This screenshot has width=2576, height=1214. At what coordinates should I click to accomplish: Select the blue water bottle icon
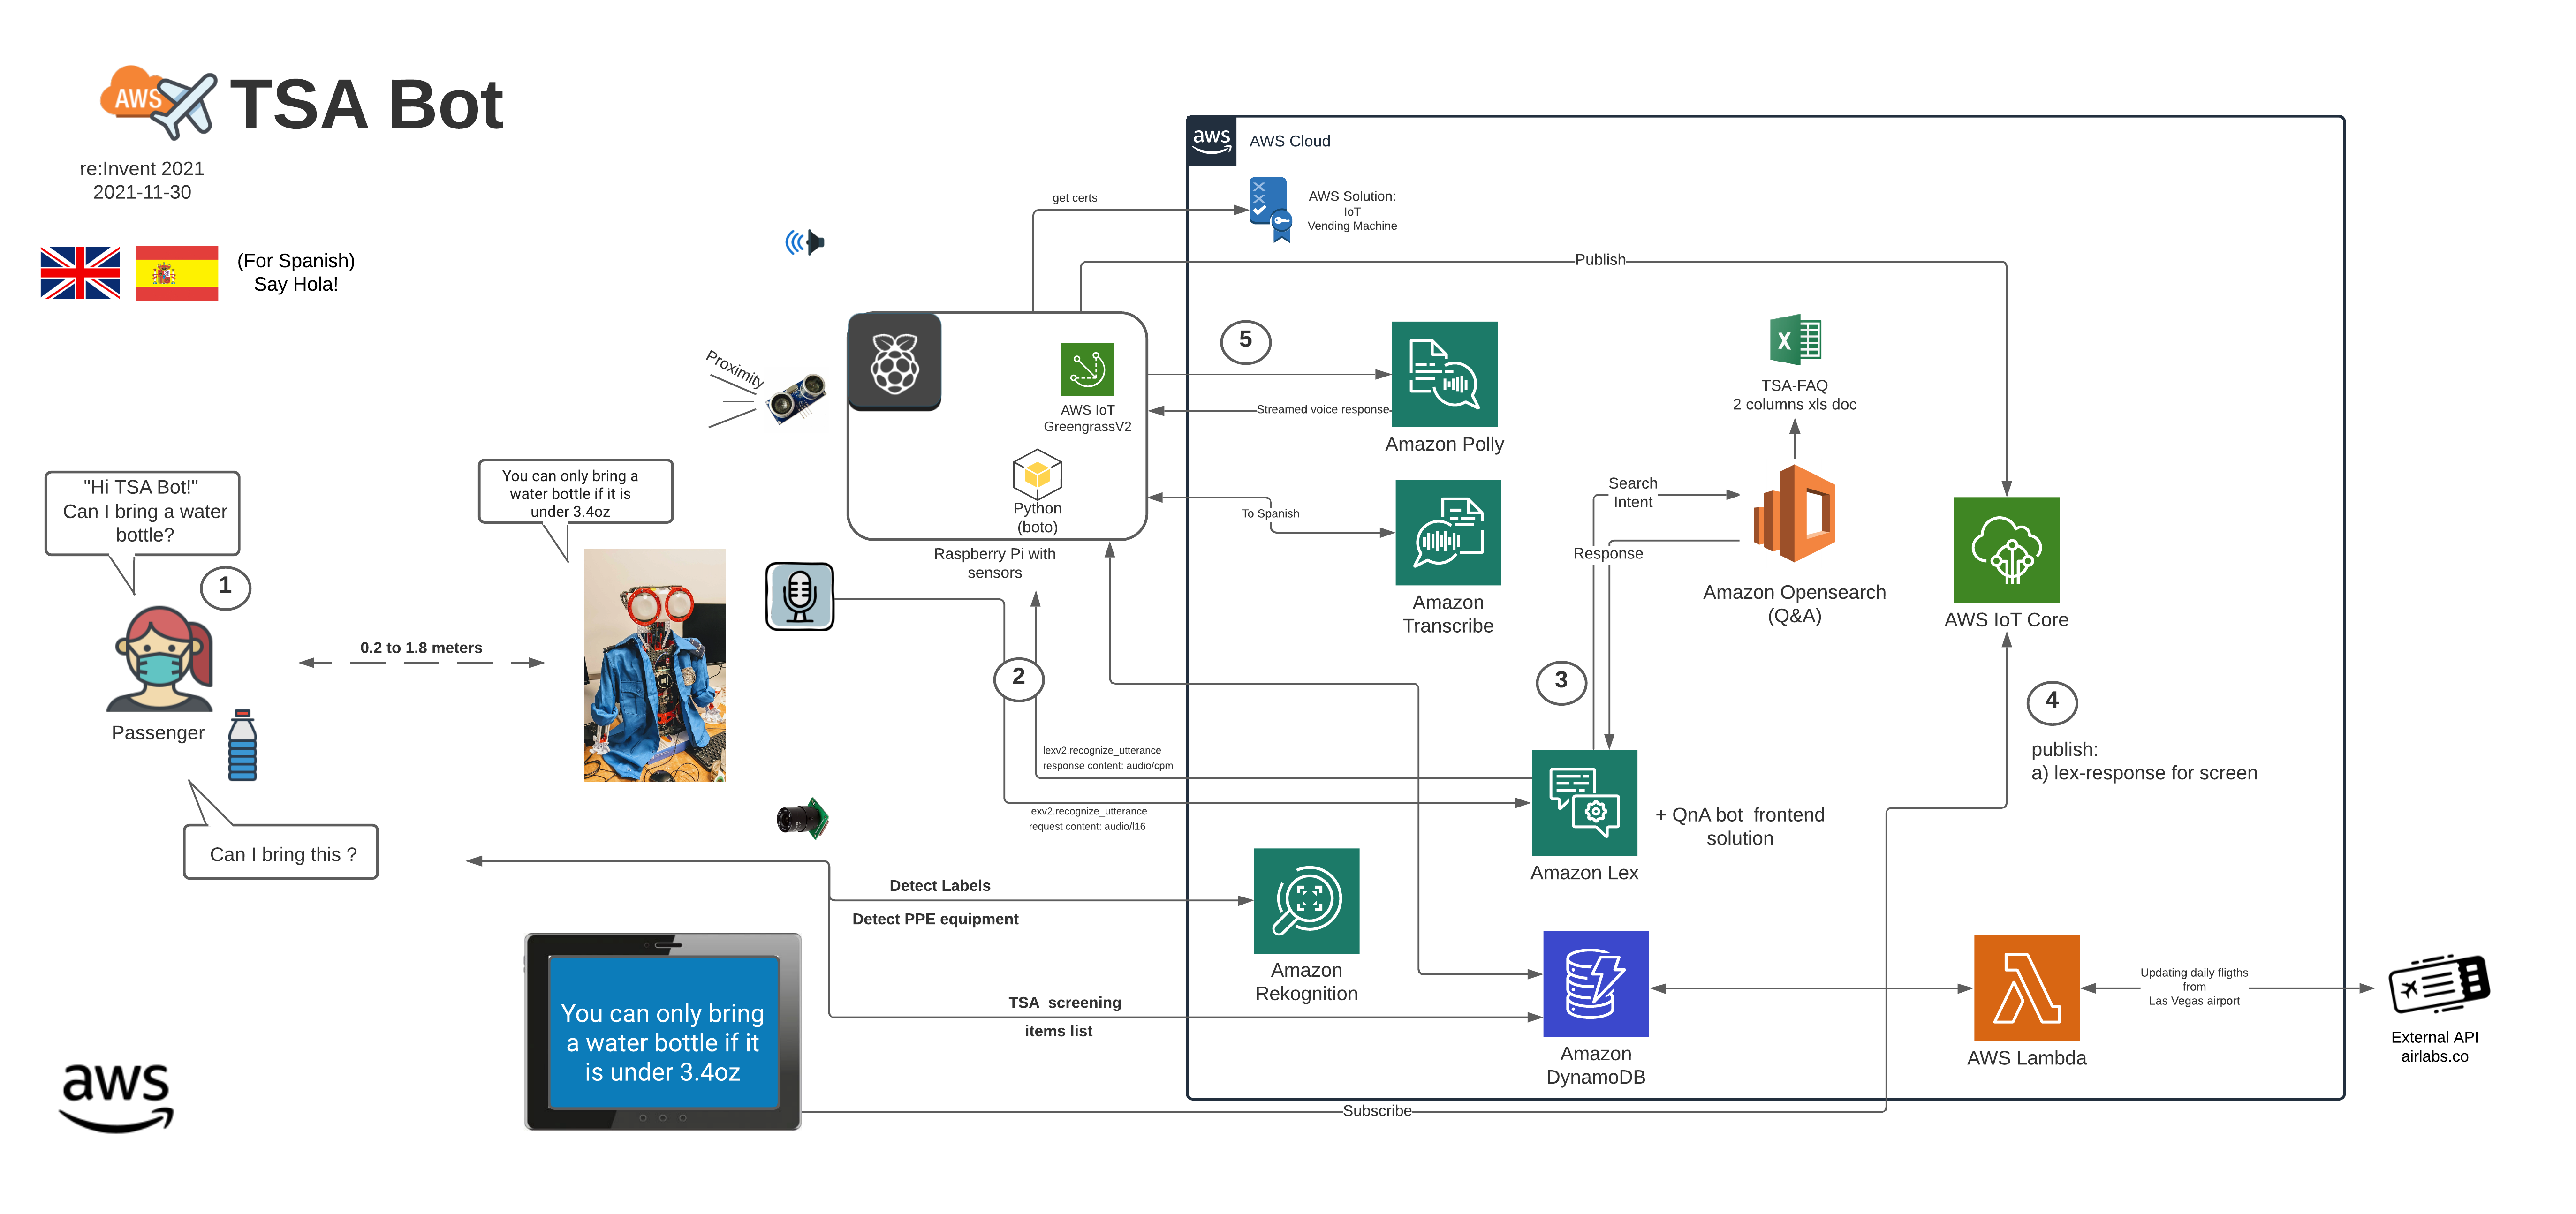242,745
